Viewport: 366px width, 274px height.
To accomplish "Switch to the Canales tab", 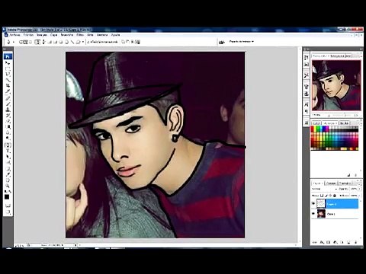I will tap(331, 183).
